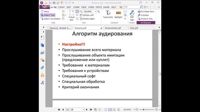200x112 pixels.
Task: Rotate the page right
Action: pyautogui.click(x=87, y=19)
